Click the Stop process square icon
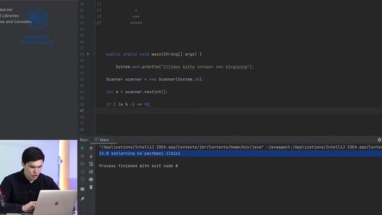382x215 pixels. pyautogui.click(x=82, y=156)
